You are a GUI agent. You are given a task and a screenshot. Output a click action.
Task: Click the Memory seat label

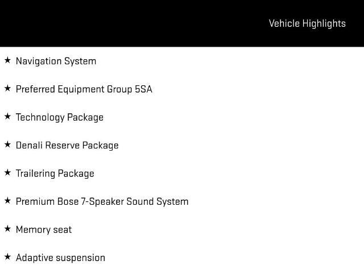pyautogui.click(x=44, y=230)
